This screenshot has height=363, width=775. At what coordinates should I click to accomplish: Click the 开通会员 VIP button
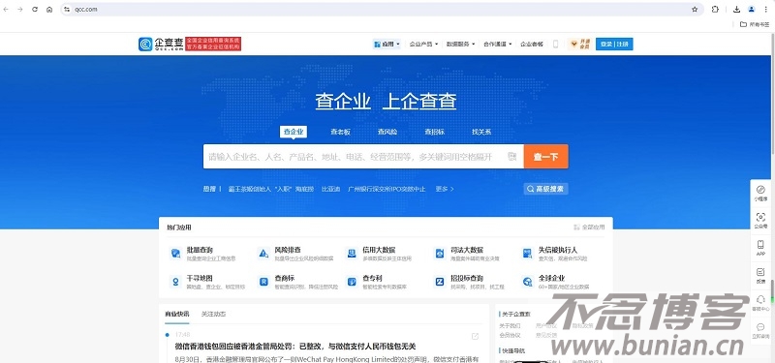(580, 44)
